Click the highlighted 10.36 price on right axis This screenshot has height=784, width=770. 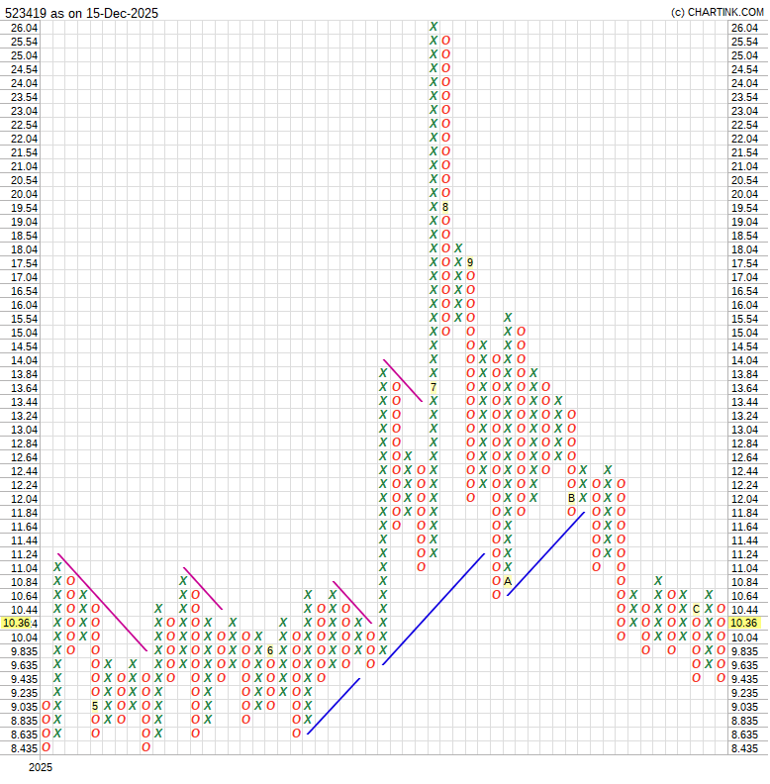(743, 623)
